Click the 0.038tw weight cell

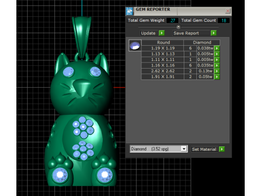205,48
